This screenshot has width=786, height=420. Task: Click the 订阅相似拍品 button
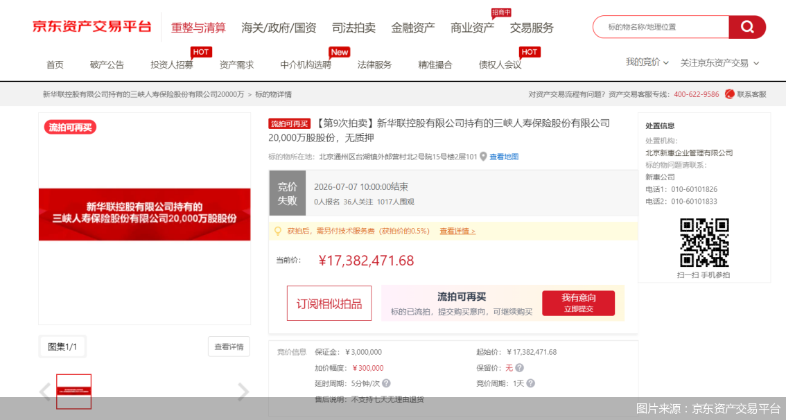tap(329, 304)
